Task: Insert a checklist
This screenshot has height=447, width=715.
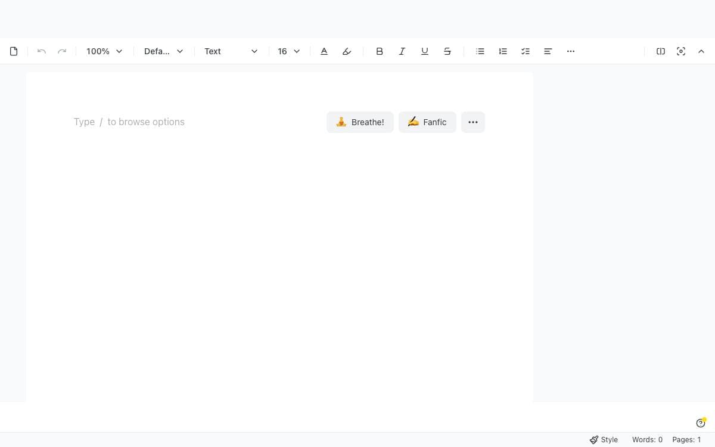Action: (x=526, y=51)
